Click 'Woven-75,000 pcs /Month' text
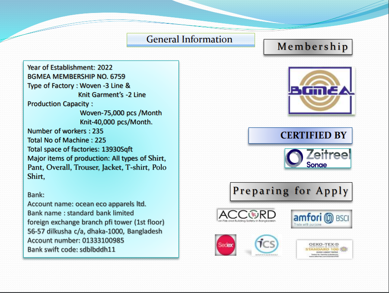 click(x=121, y=113)
